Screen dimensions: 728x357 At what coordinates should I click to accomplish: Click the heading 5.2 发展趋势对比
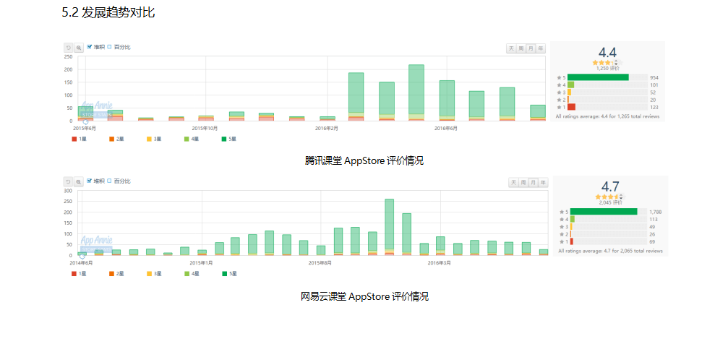tap(108, 12)
